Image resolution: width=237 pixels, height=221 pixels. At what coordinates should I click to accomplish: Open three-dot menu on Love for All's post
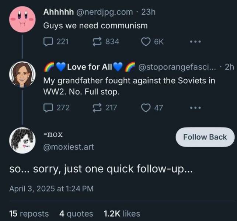pyautogui.click(x=195, y=108)
